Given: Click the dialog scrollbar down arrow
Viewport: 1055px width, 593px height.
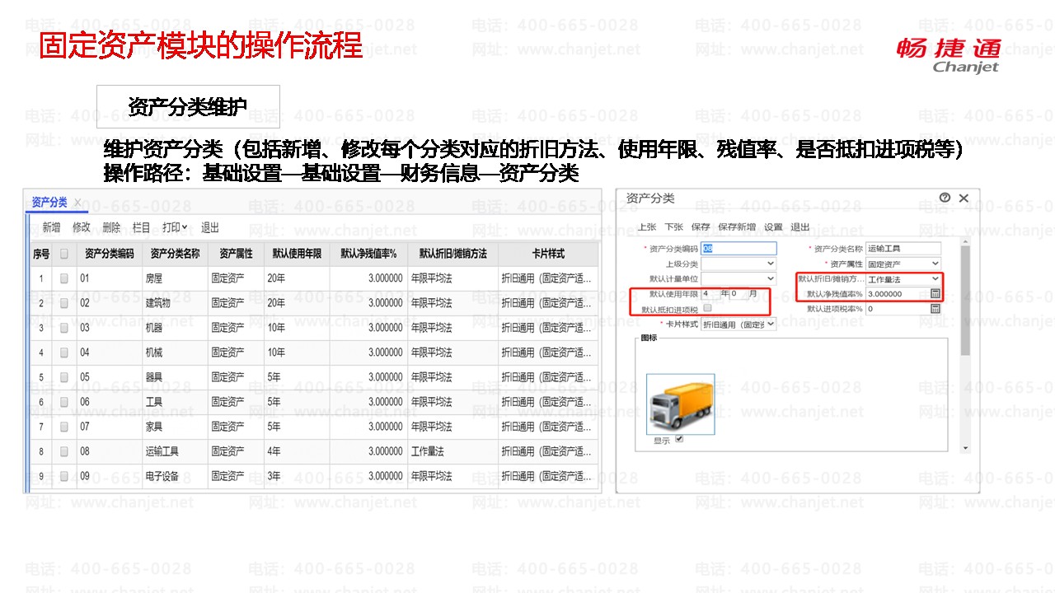Looking at the screenshot, I should pyautogui.click(x=965, y=448).
